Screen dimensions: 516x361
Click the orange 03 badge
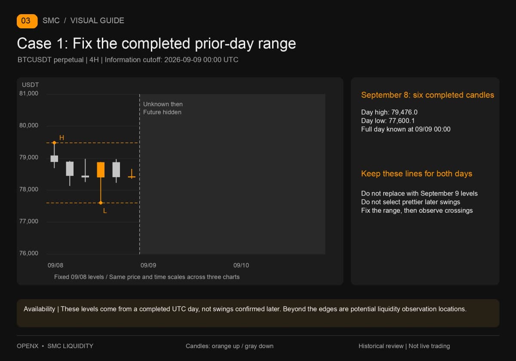[27, 21]
